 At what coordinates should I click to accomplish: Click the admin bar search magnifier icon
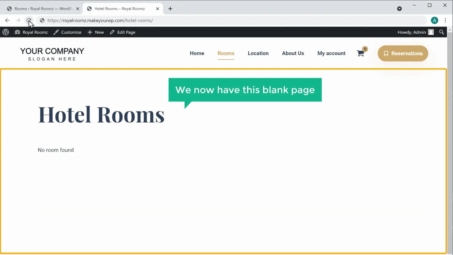point(442,32)
